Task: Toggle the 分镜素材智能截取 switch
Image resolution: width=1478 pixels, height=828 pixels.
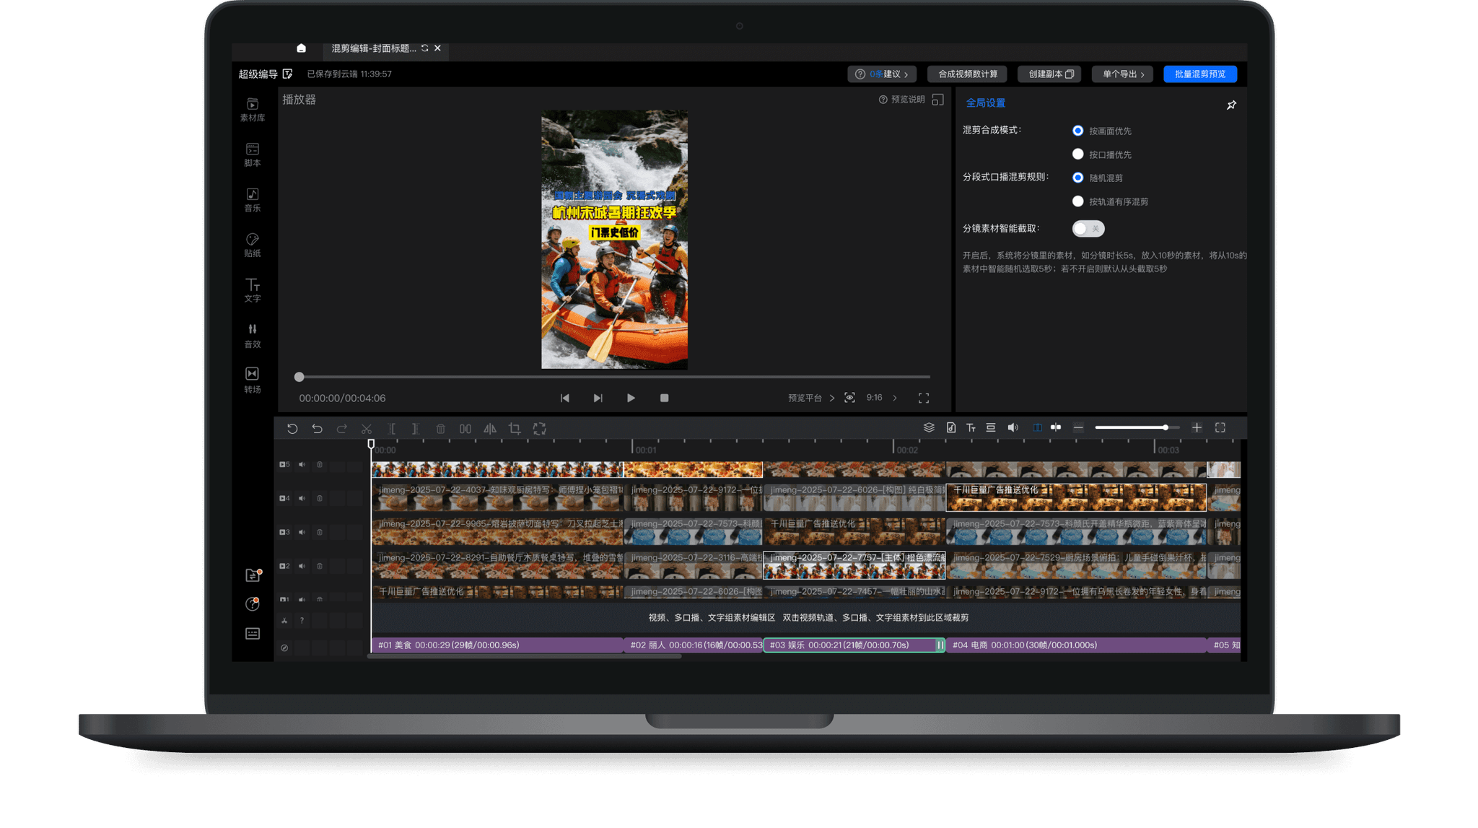Action: coord(1088,229)
